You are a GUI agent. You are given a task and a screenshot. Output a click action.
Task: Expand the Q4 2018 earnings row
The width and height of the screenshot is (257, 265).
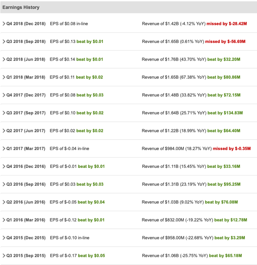pyautogui.click(x=4, y=24)
